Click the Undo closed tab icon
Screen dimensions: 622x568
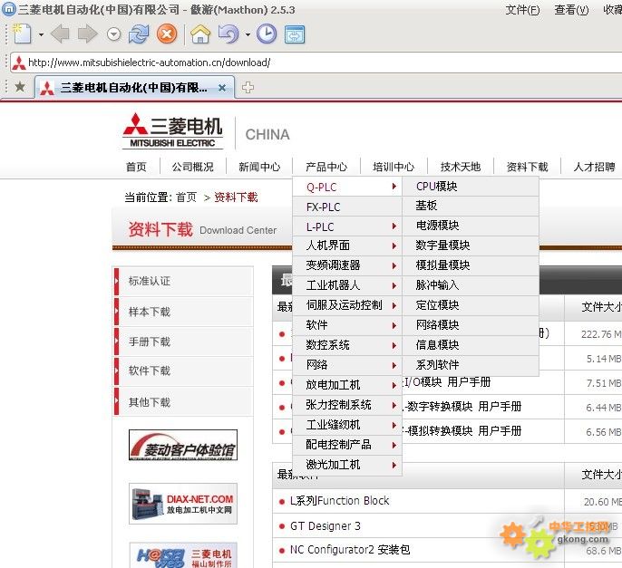(228, 34)
